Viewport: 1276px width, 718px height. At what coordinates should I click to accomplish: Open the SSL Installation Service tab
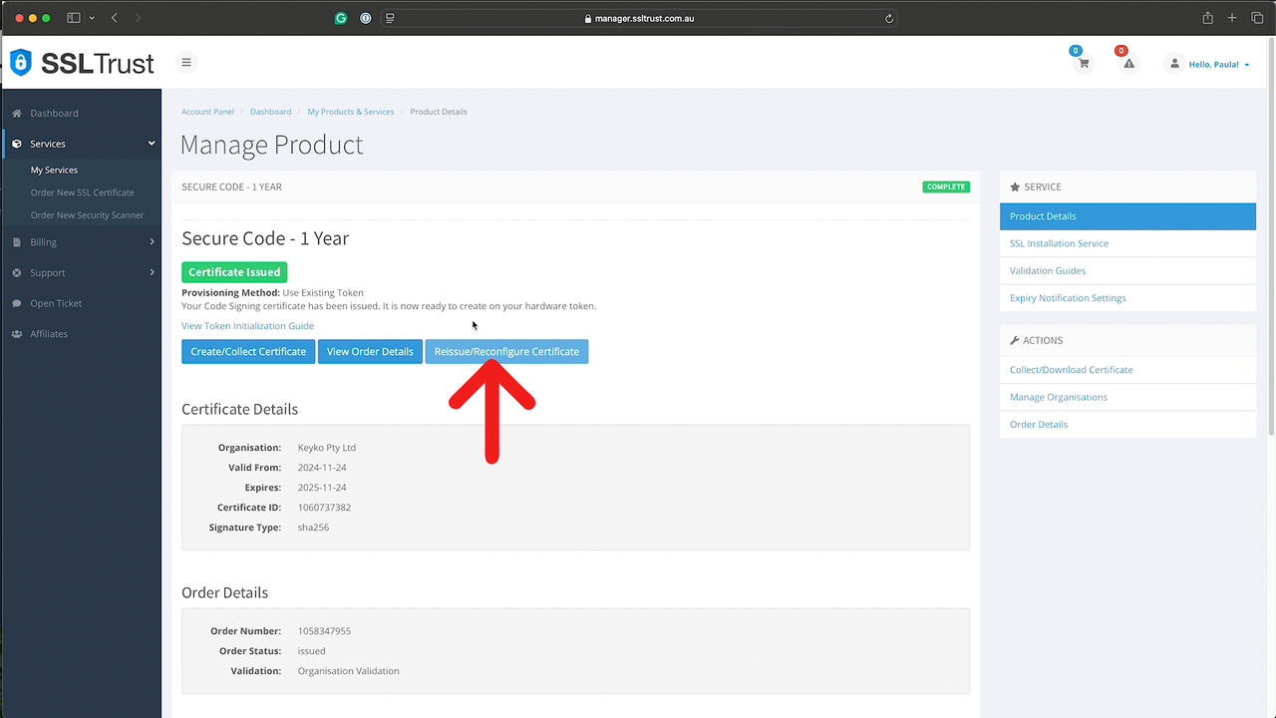pyautogui.click(x=1059, y=243)
